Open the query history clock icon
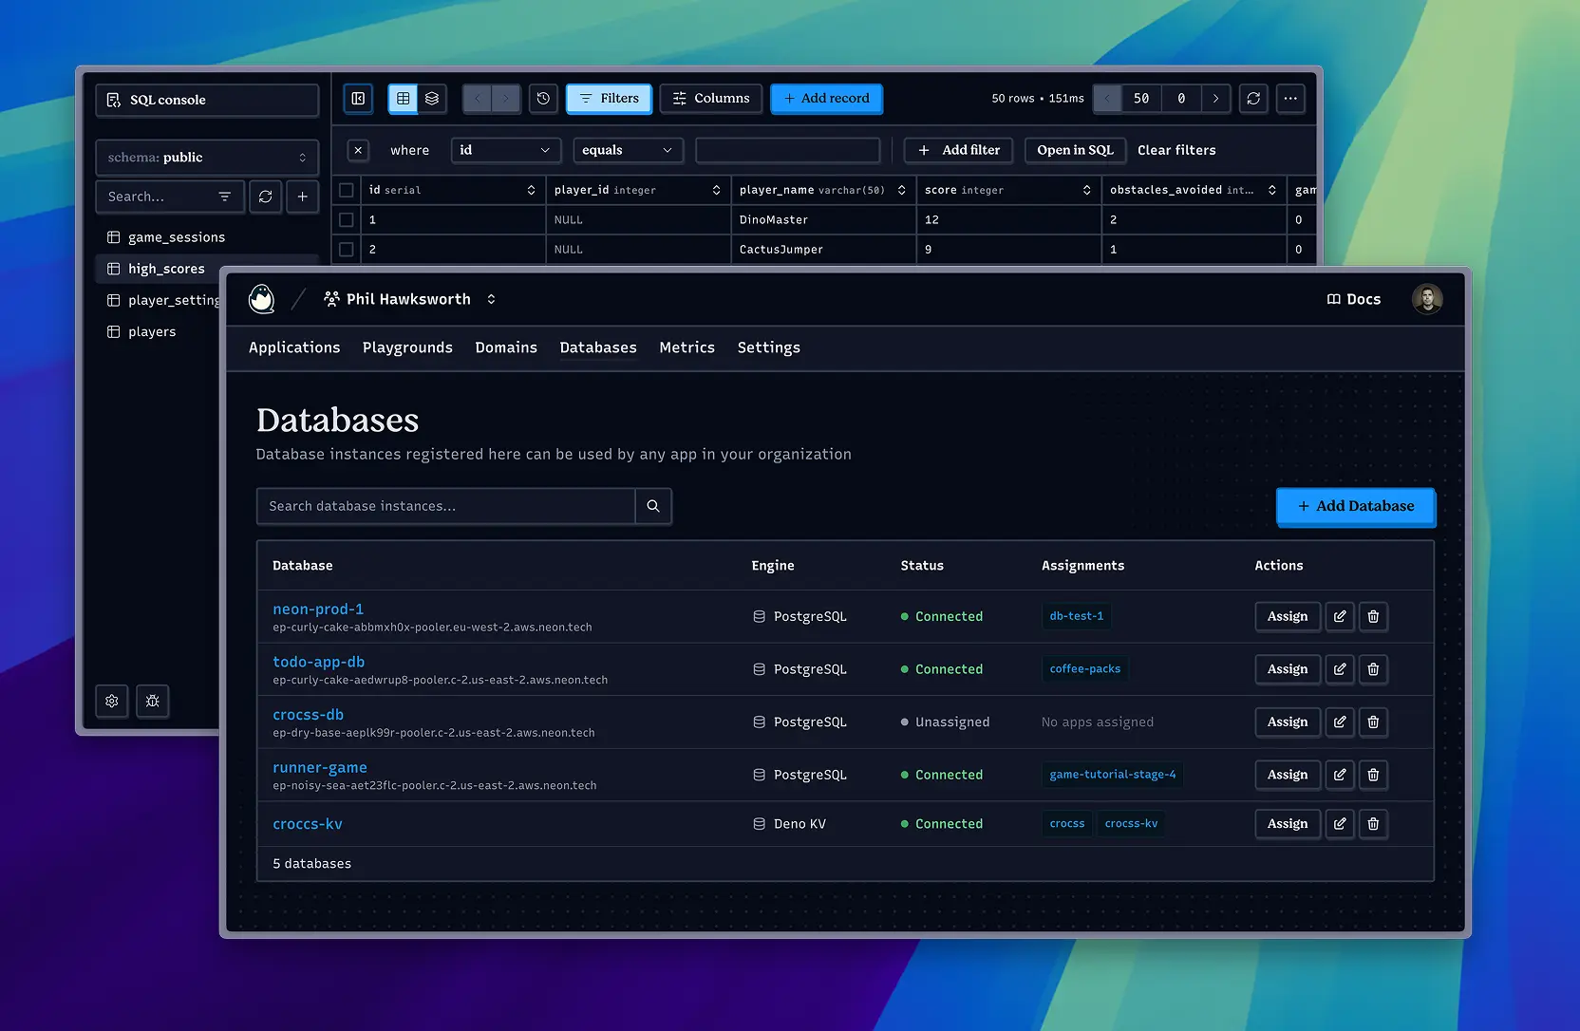The width and height of the screenshot is (1580, 1031). pos(543,99)
